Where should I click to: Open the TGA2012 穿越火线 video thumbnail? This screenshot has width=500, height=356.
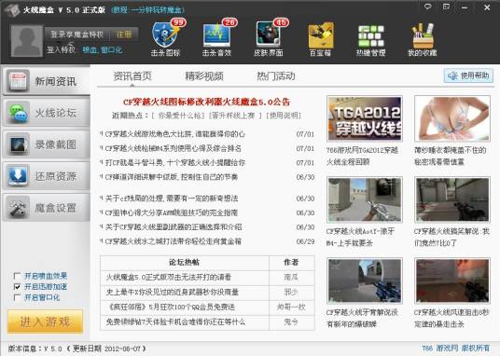click(365, 118)
